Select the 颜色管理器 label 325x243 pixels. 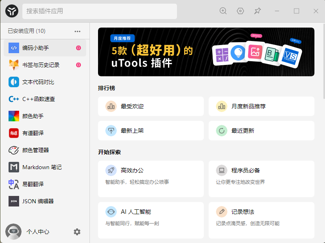[x=36, y=150]
